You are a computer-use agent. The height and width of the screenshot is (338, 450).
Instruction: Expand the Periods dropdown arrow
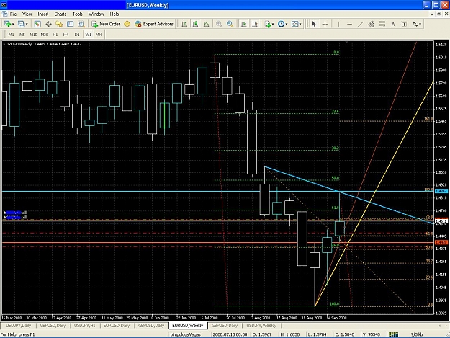[x=287, y=24]
